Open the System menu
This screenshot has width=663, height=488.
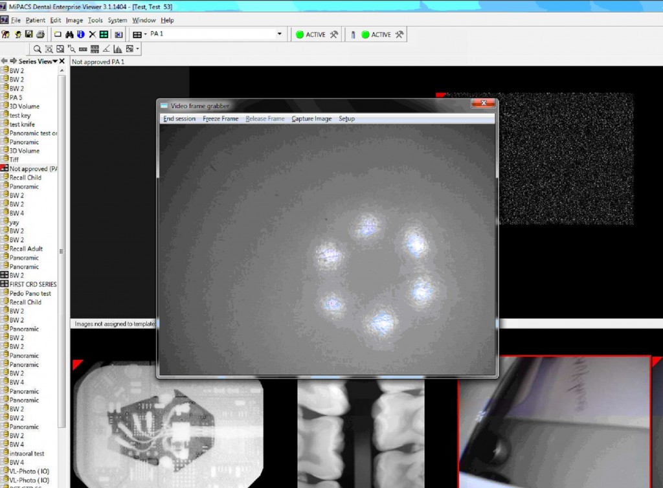coord(117,20)
